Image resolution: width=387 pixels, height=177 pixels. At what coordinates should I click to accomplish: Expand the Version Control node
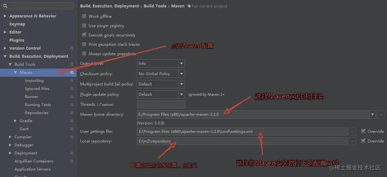(x=5, y=48)
